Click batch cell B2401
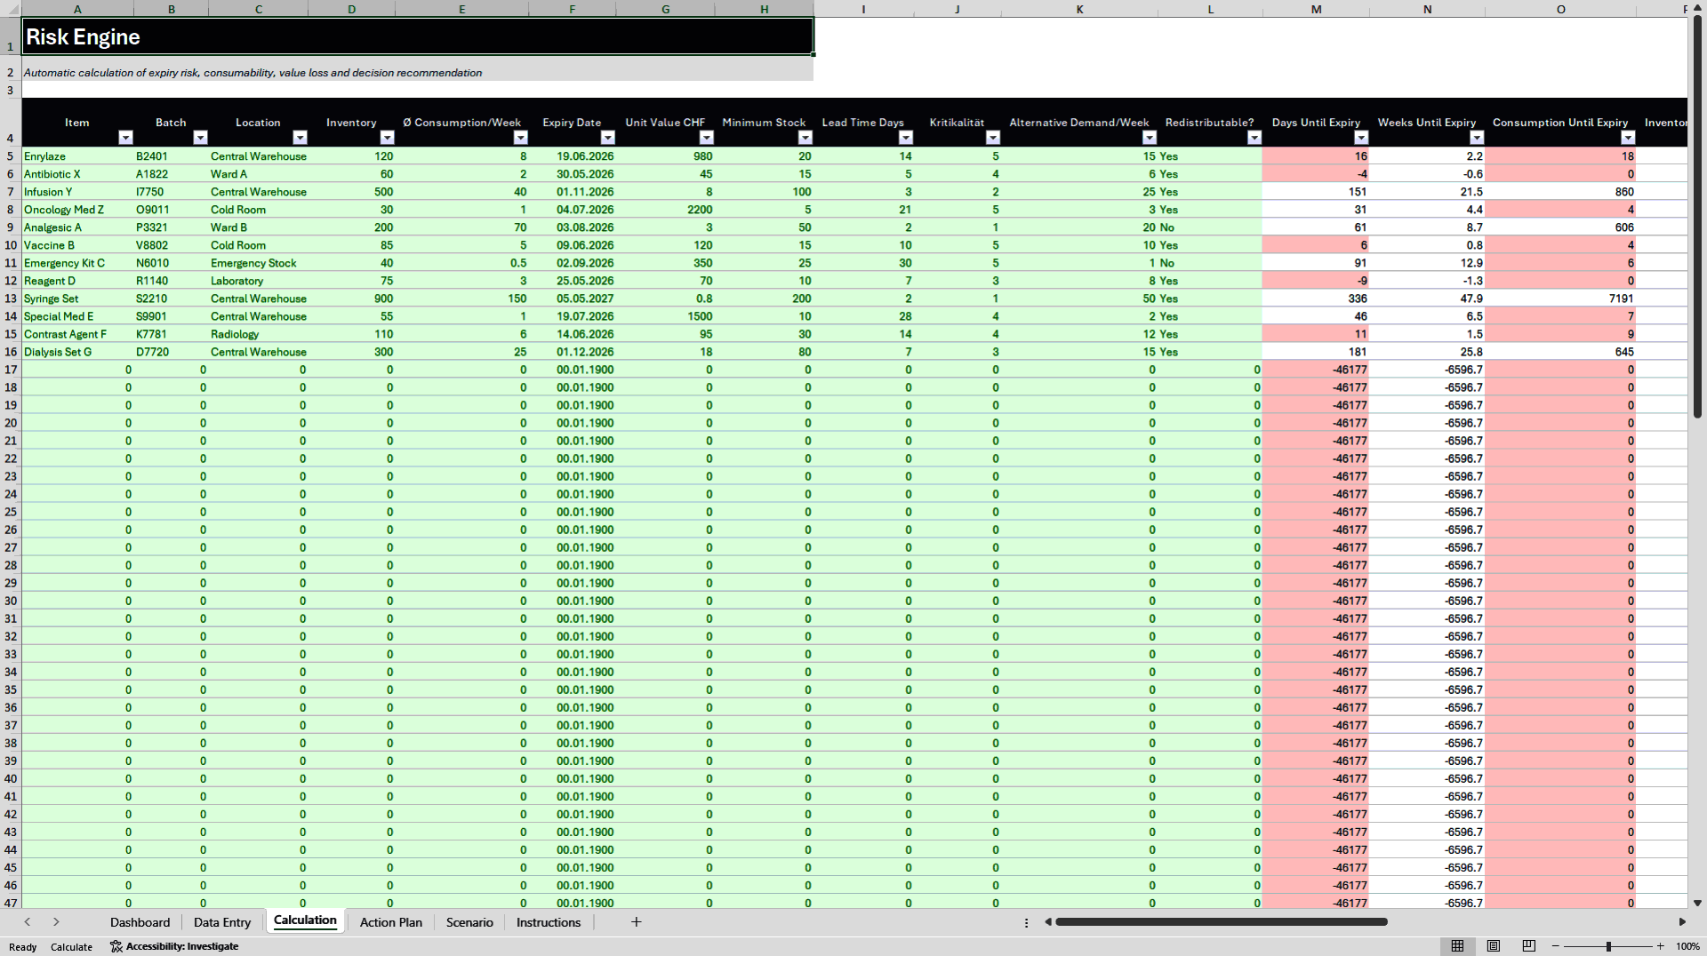The width and height of the screenshot is (1707, 956). (x=171, y=156)
